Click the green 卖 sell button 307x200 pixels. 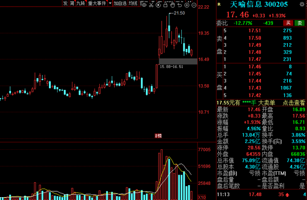tap(300, 23)
